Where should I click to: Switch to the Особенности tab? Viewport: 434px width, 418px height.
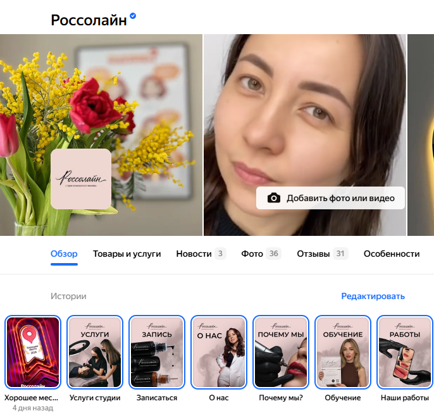(392, 254)
